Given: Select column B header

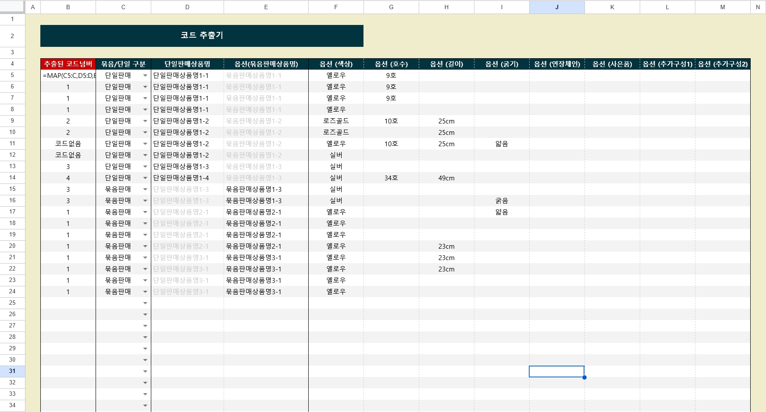Looking at the screenshot, I should click(x=68, y=7).
